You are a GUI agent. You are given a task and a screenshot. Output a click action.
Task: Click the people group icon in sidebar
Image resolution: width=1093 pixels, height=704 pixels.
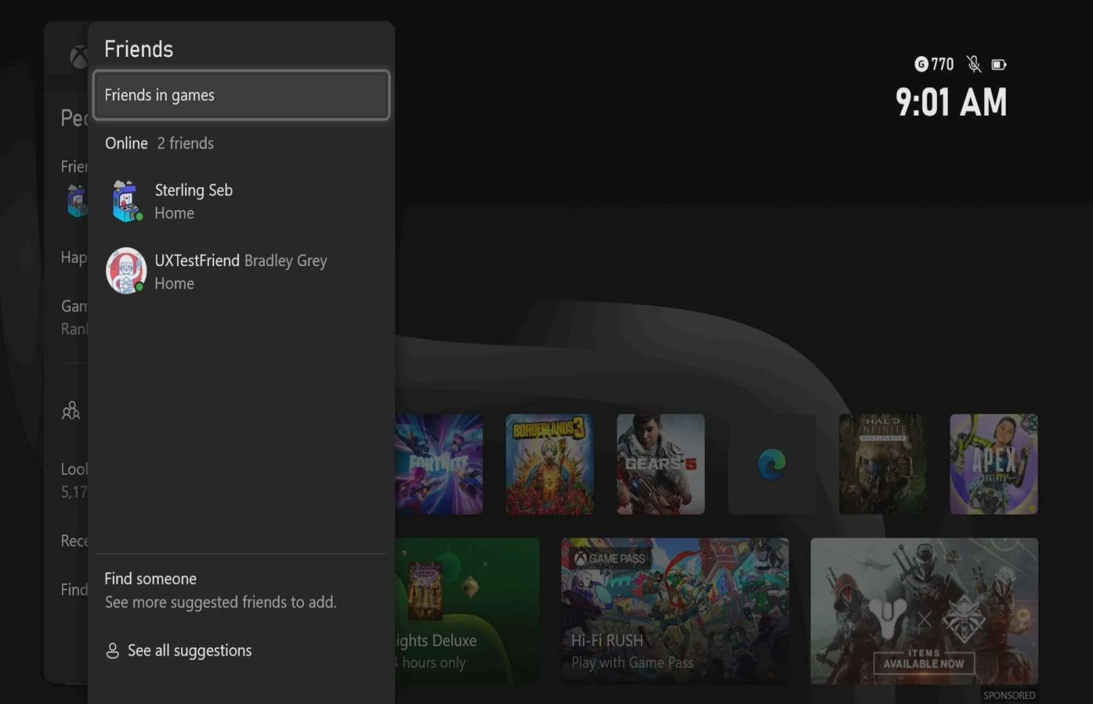point(71,410)
